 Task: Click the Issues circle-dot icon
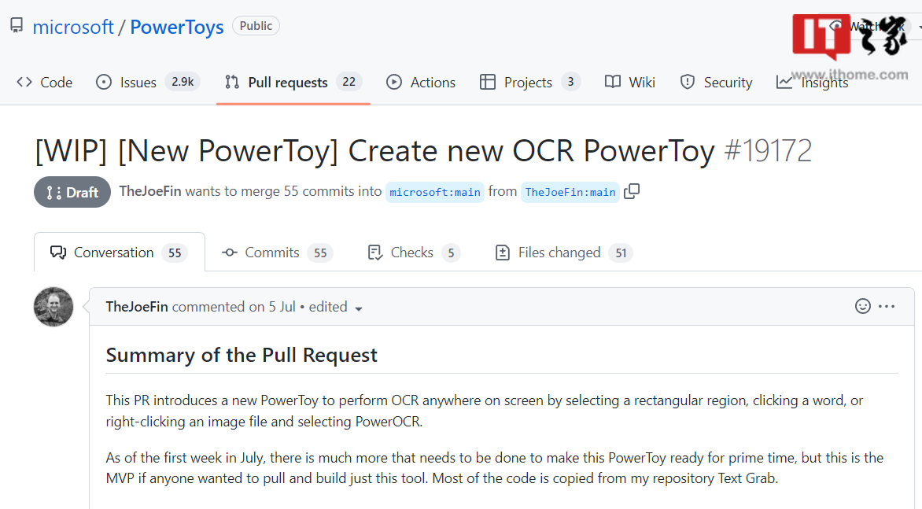(104, 82)
